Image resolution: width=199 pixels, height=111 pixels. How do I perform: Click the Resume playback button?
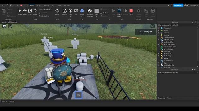(125, 11)
